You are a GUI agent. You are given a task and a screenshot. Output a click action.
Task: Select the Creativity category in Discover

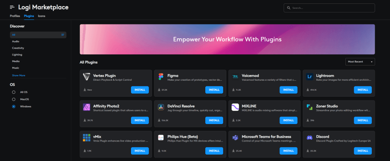18,48
